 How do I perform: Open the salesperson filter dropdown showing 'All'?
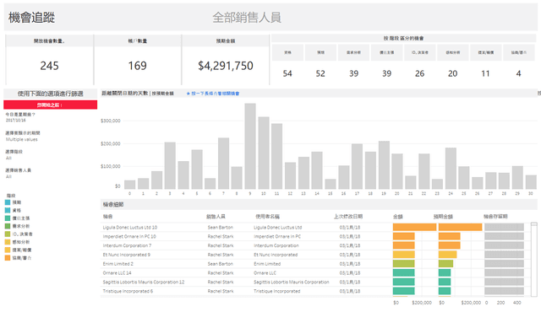pyautogui.click(x=8, y=176)
